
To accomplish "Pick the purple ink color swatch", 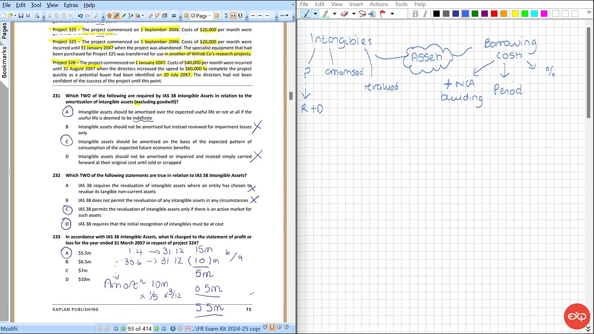I will 484,14.
